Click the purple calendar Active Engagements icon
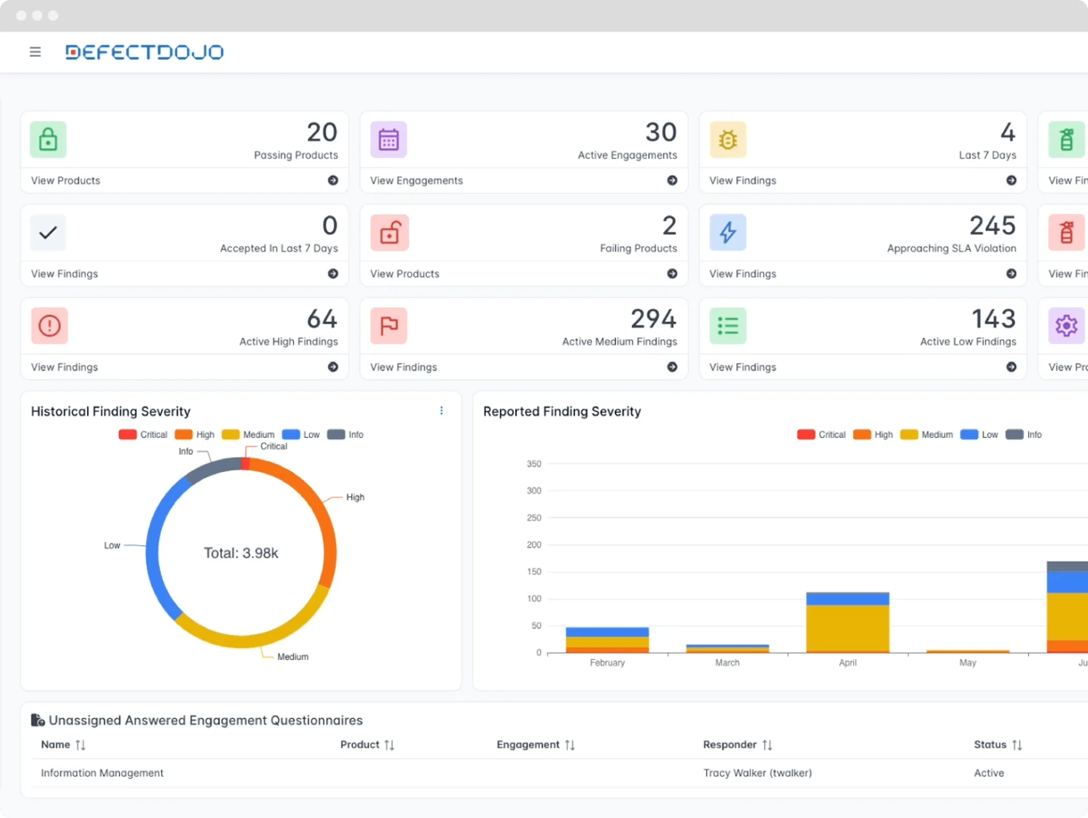1088x818 pixels. click(389, 139)
